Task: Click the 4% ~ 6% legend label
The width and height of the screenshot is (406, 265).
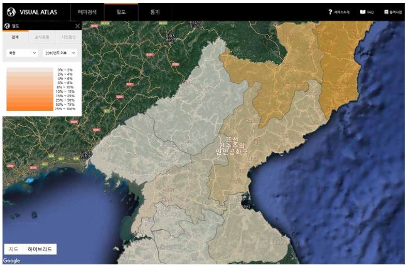Action: point(65,78)
